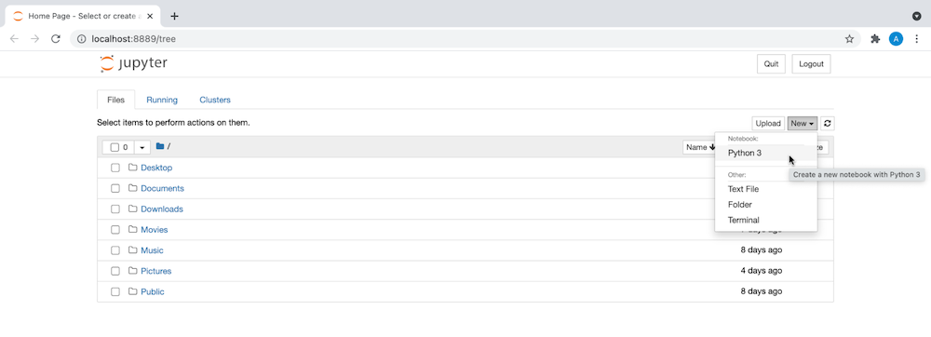Toggle the select-all items checkbox
This screenshot has width=931, height=337.
point(115,147)
